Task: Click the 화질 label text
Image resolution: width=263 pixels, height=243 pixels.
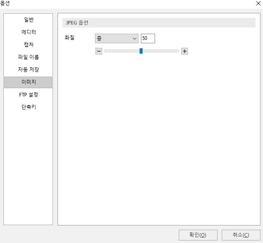Action: (x=70, y=37)
